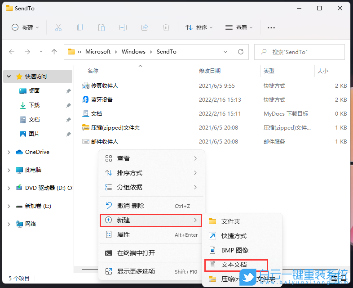Open OneDrive in navigation pane
Viewport: 353px width, 288px height.
[x=37, y=152]
